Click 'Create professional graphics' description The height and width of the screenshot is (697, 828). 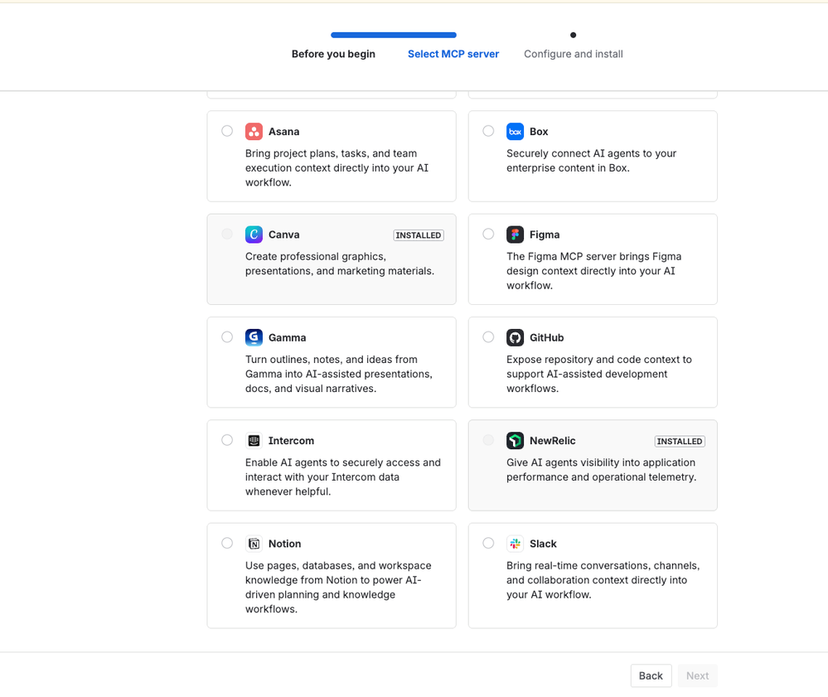340,264
